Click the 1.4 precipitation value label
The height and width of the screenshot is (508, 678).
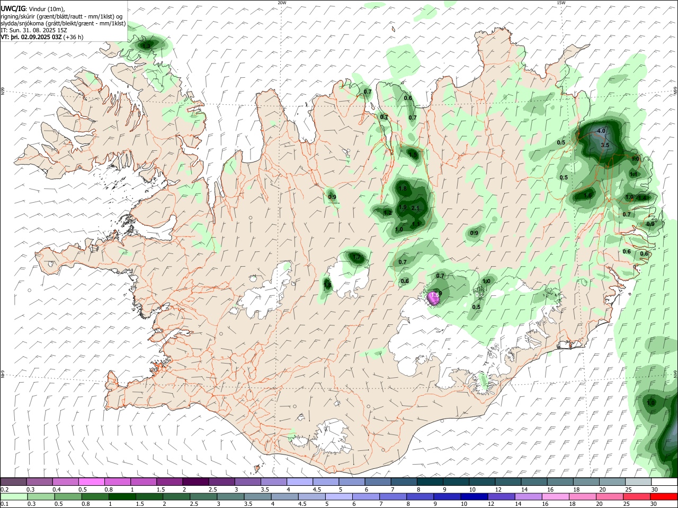click(x=643, y=197)
